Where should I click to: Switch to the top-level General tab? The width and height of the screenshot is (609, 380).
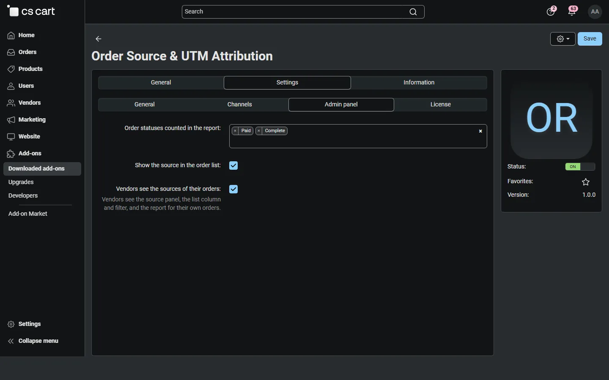[x=161, y=83]
